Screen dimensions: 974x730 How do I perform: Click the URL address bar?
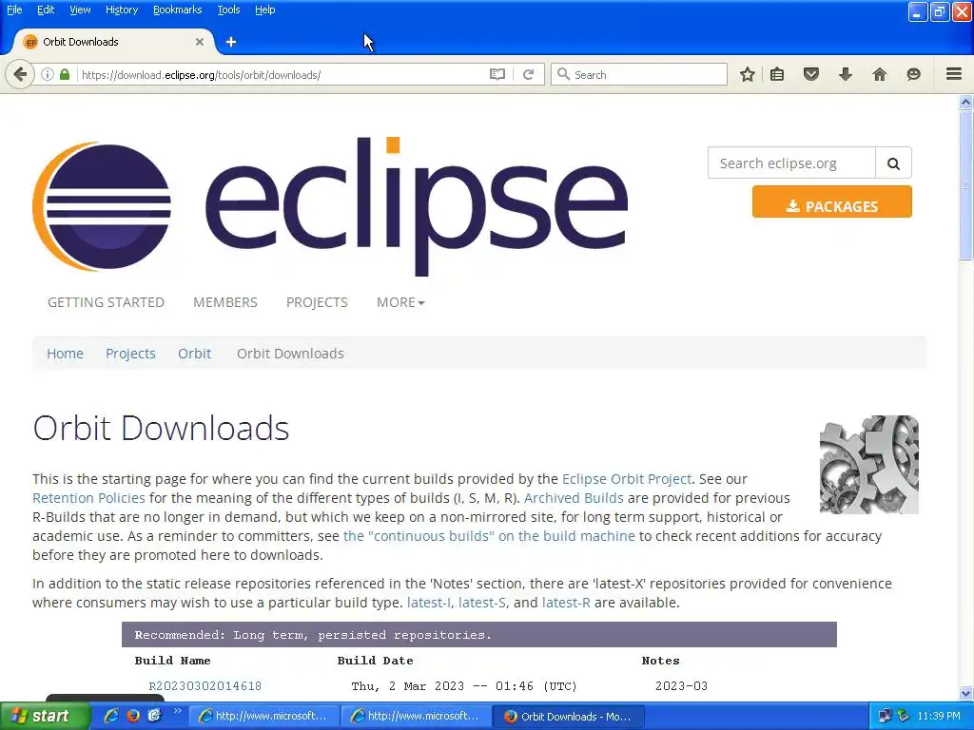click(282, 74)
